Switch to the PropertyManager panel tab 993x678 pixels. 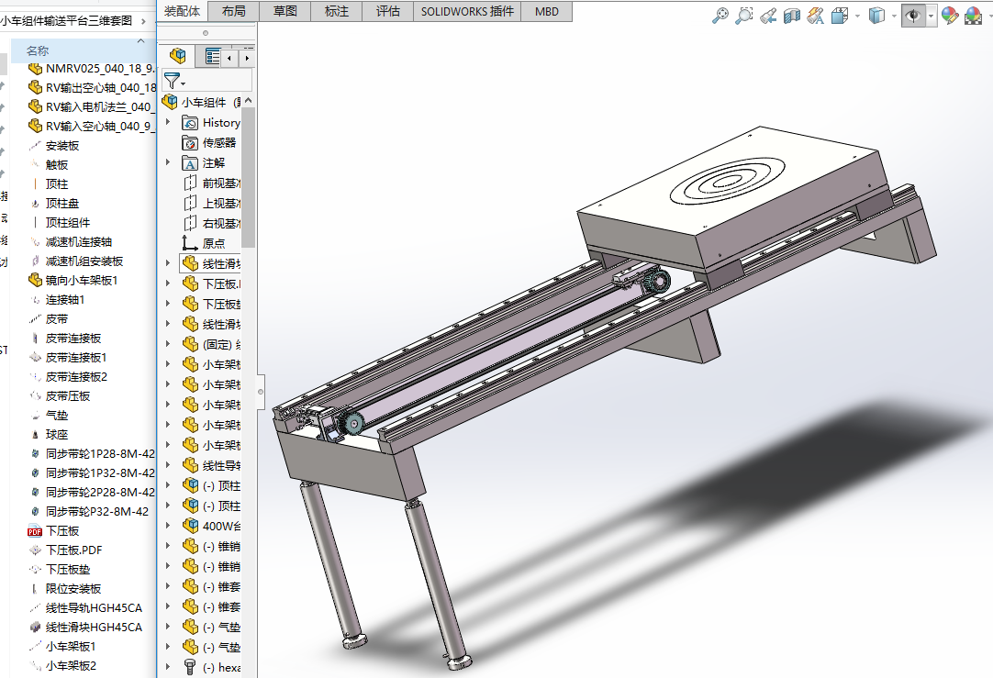213,58
